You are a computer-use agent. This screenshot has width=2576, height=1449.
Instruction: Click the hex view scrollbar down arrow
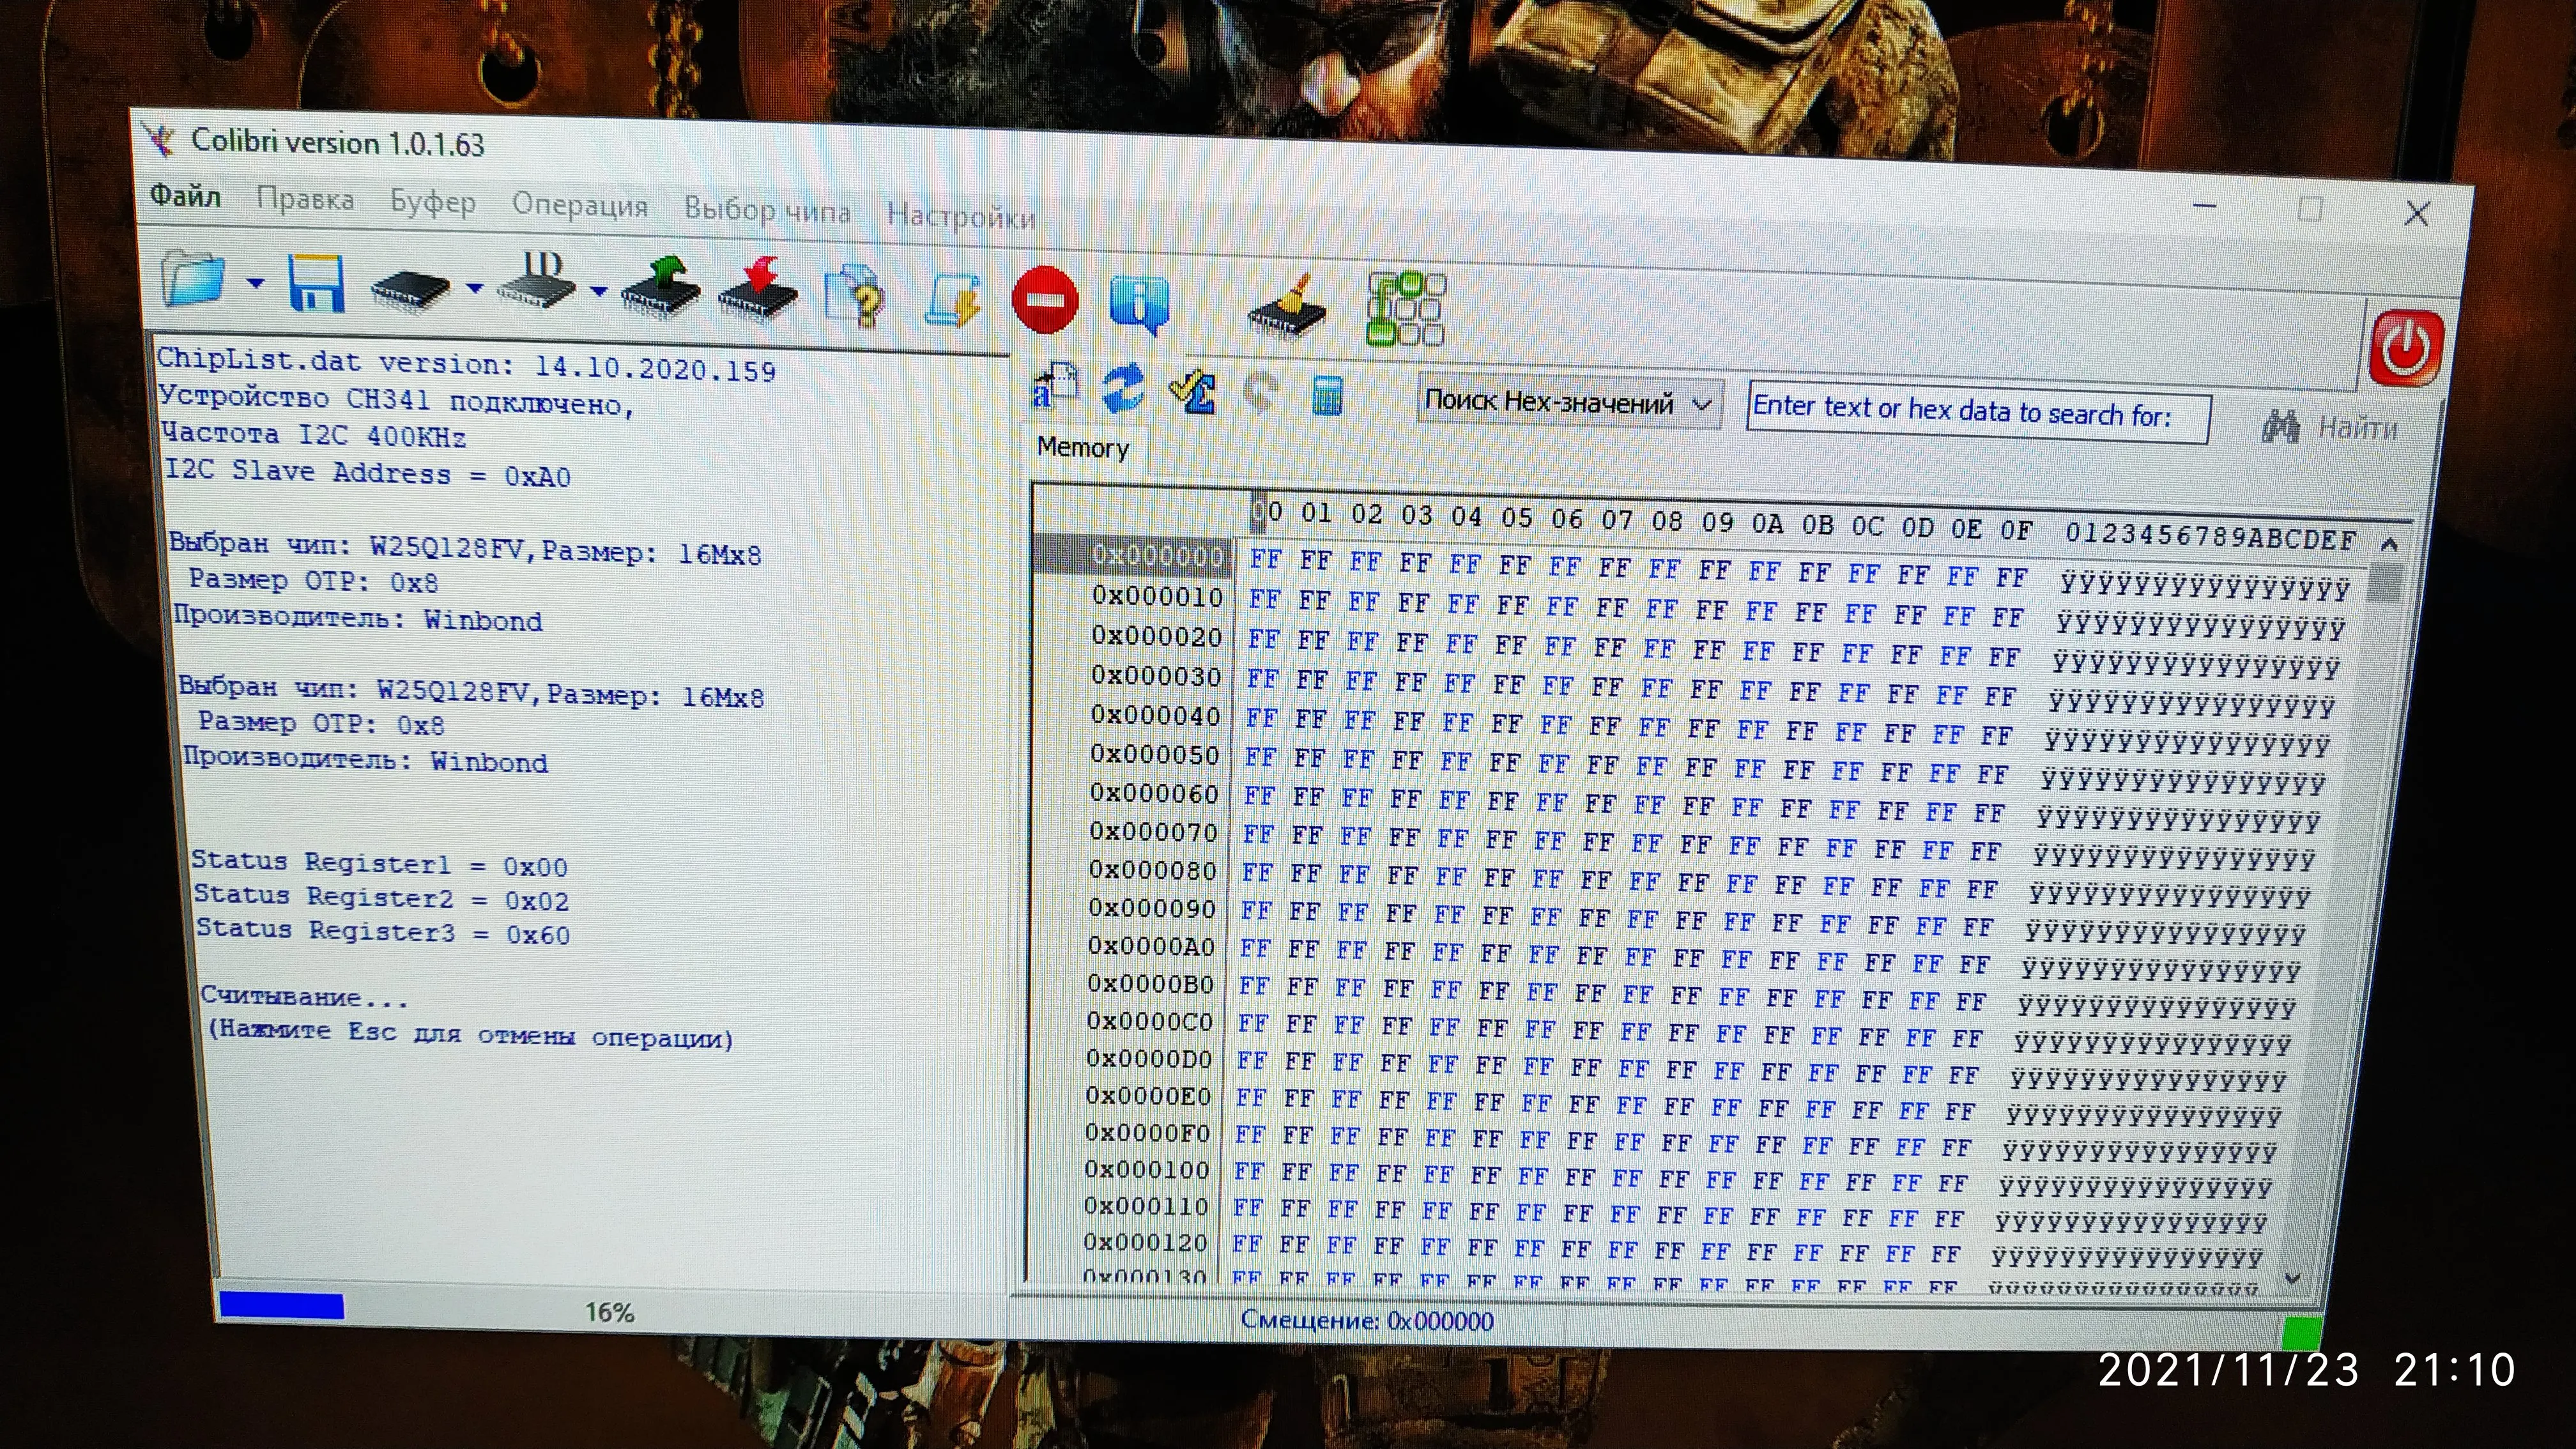(2293, 1278)
